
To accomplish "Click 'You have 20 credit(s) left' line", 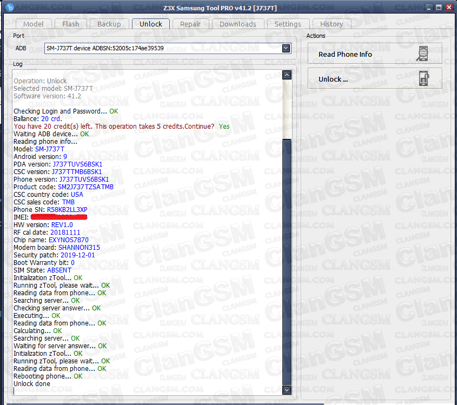I will point(121,126).
